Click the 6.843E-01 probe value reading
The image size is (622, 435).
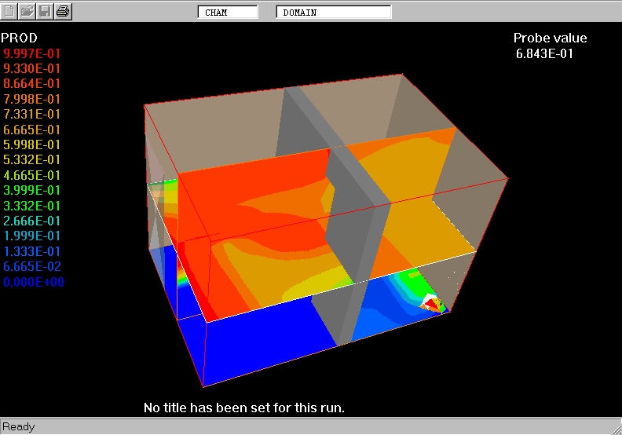tap(544, 53)
